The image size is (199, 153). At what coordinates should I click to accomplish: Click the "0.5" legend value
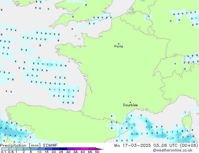[x=11, y=152]
